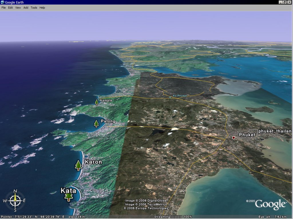This screenshot has height=219, width=293.
Task: Click the Kata tree placemark icon
Action: 69,197
